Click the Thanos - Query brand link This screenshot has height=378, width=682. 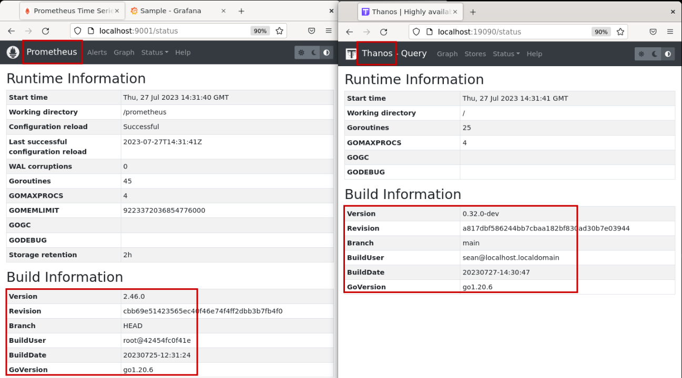394,54
